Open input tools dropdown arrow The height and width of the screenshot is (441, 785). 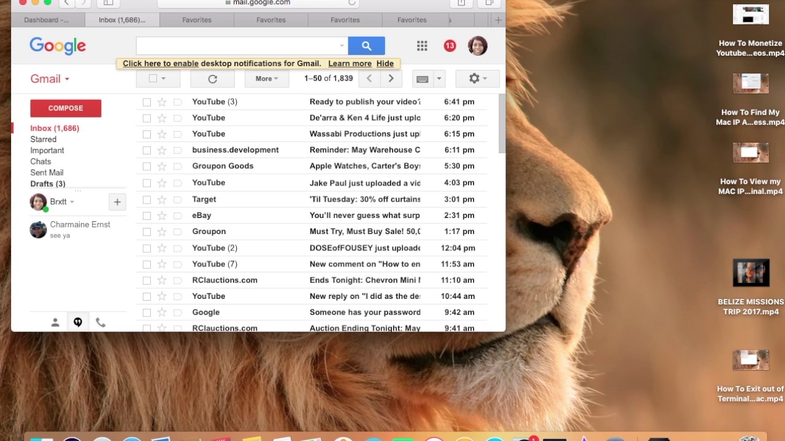coord(438,78)
